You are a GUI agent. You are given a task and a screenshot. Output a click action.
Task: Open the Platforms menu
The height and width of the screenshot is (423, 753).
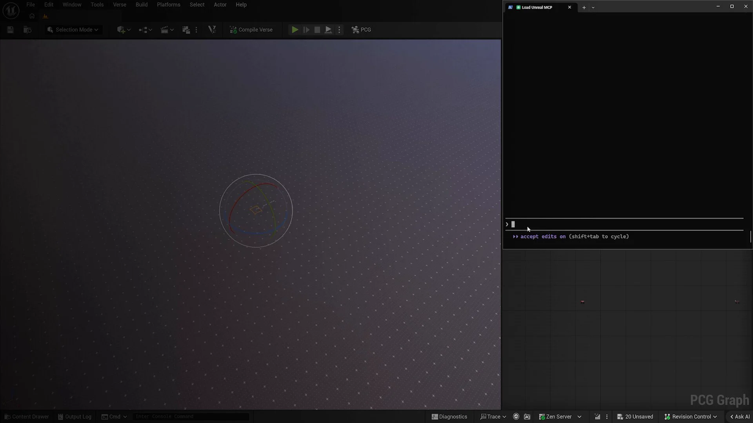[x=169, y=5]
